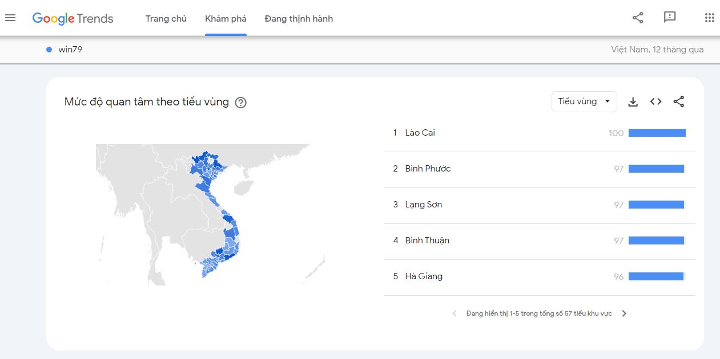Click the blue win79 term dot
720x359 pixels.
49,50
